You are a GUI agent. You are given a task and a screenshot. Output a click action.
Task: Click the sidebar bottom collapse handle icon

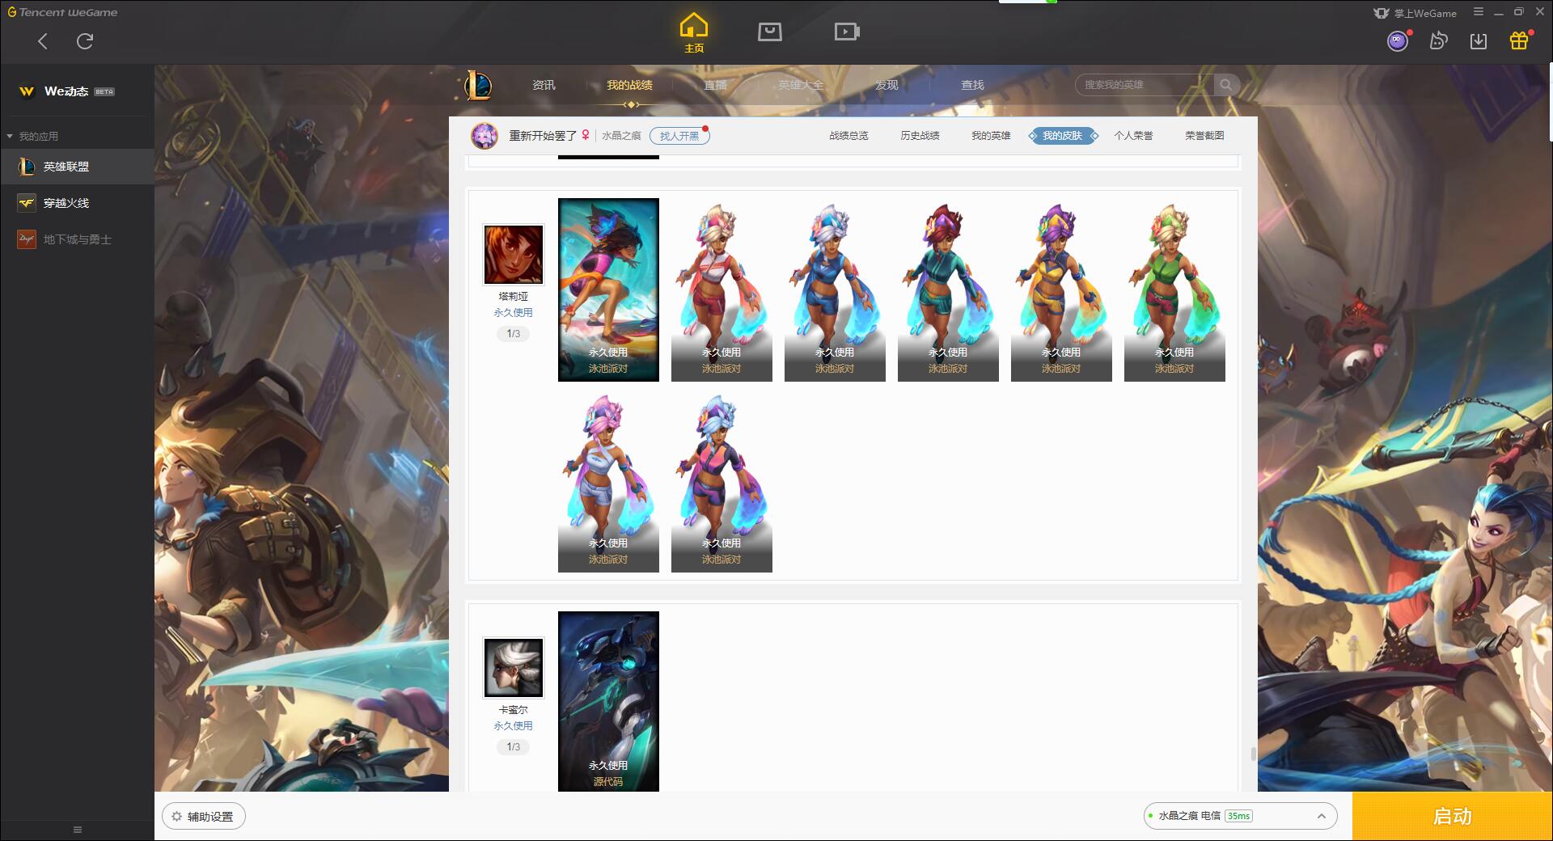[x=78, y=830]
